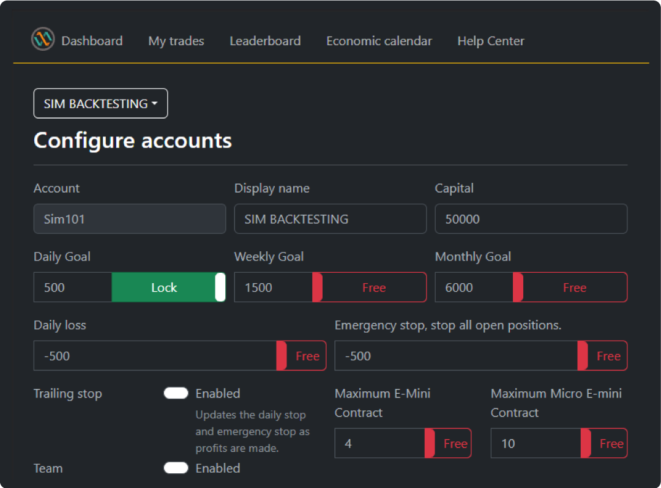Toggle the Daily loss Free switch
Image resolution: width=661 pixels, height=488 pixels.
coord(301,356)
